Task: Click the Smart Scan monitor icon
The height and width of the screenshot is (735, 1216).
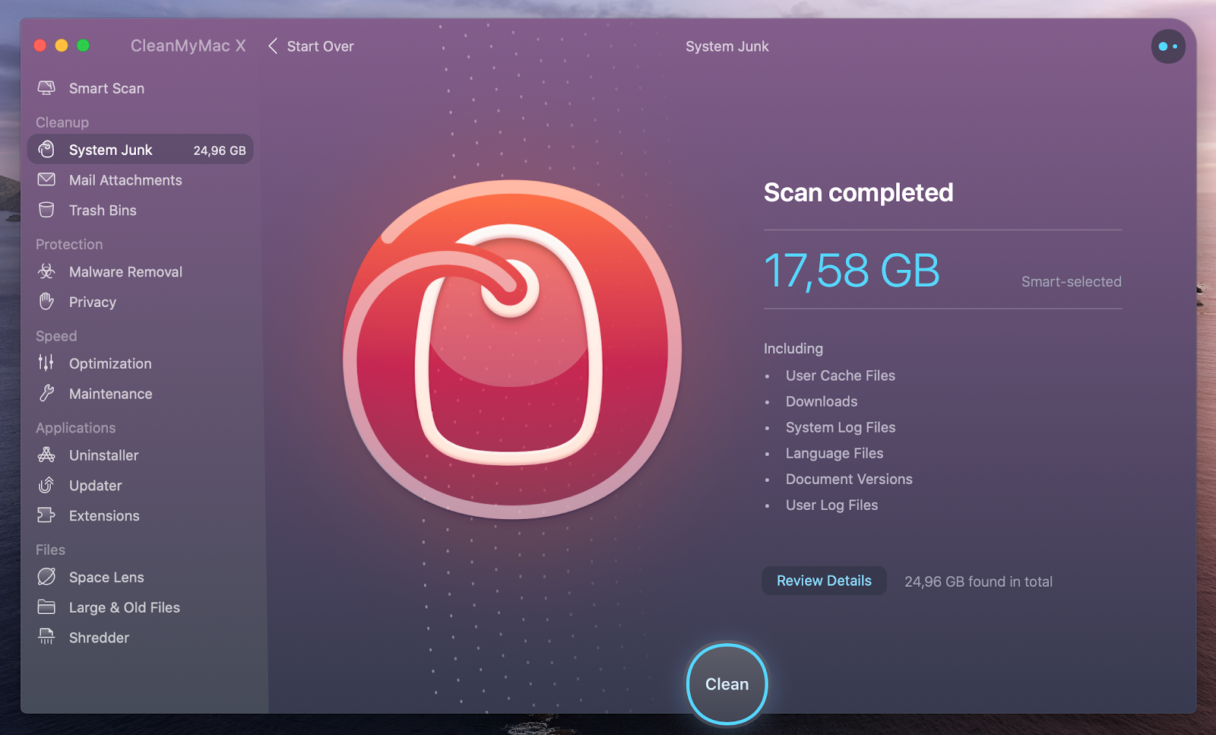Action: click(x=46, y=88)
